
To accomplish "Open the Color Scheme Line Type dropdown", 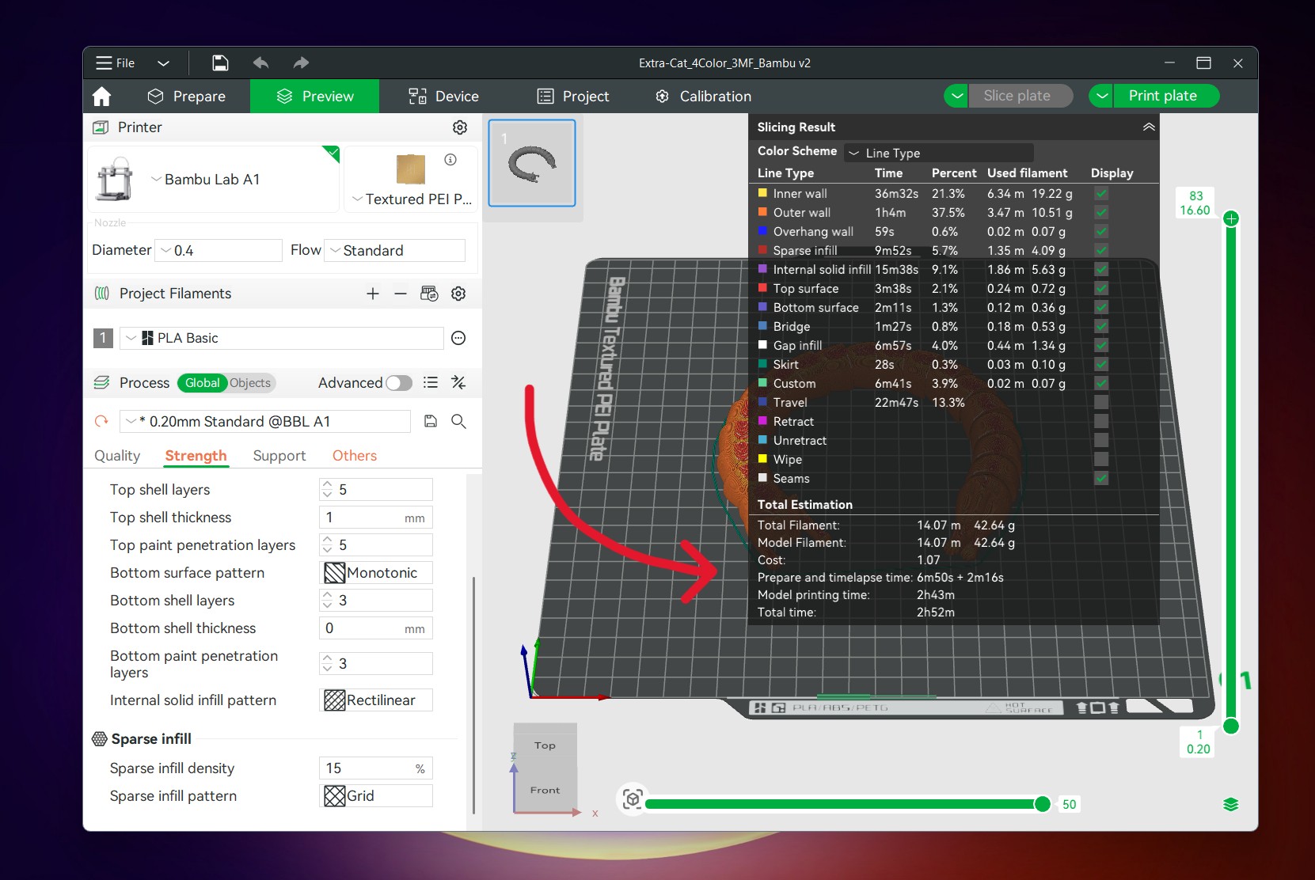I will [x=939, y=153].
